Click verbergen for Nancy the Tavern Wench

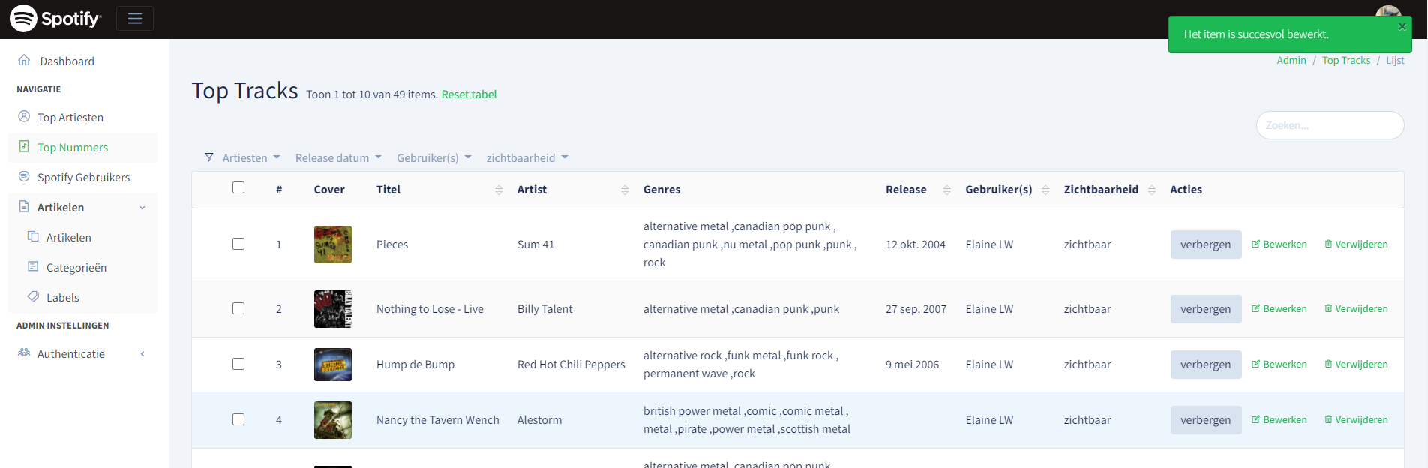tap(1205, 420)
